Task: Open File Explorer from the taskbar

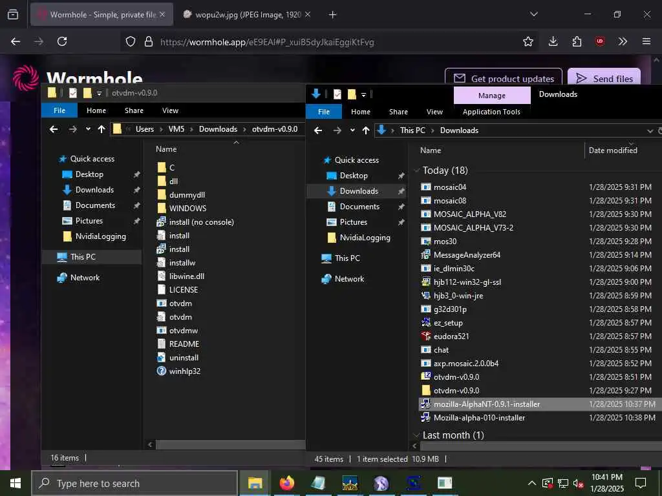Action: coord(255,483)
